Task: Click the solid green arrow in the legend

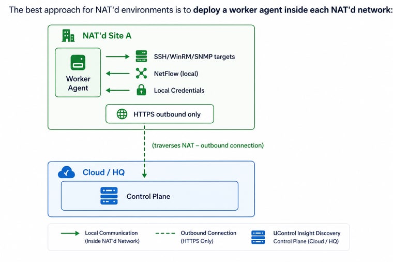Action: tap(70, 233)
